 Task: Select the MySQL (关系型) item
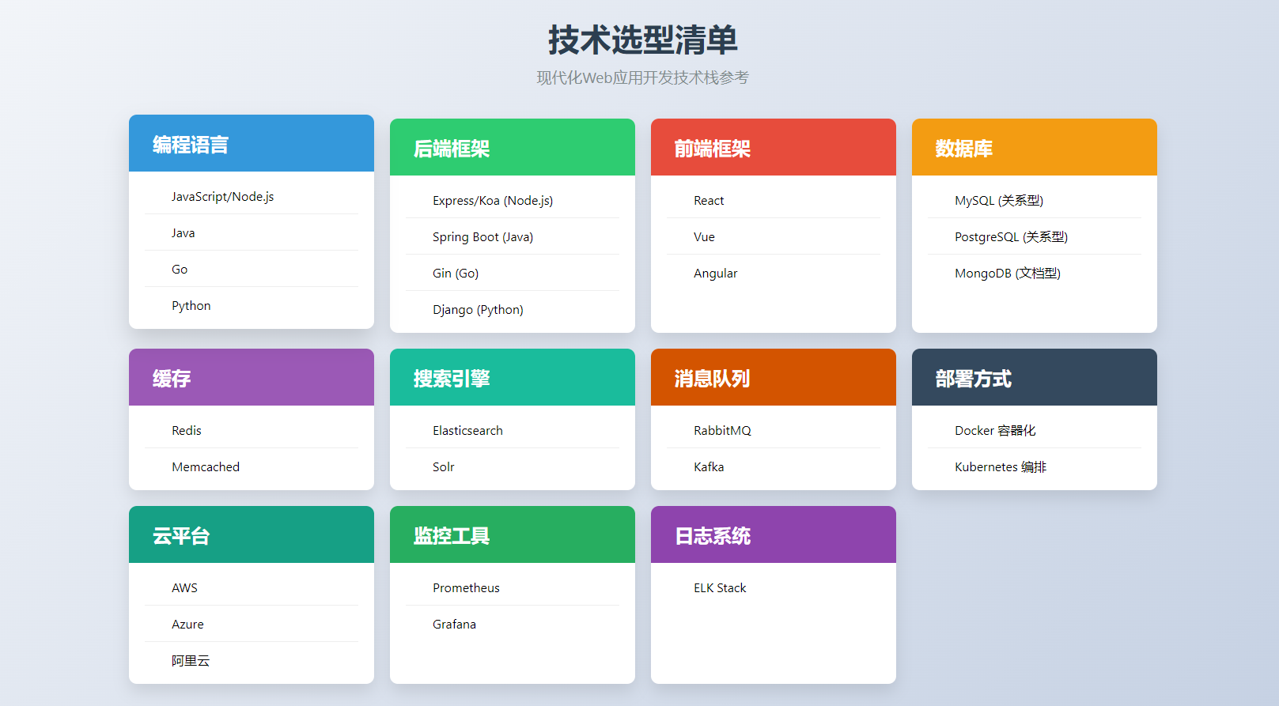(1035, 200)
